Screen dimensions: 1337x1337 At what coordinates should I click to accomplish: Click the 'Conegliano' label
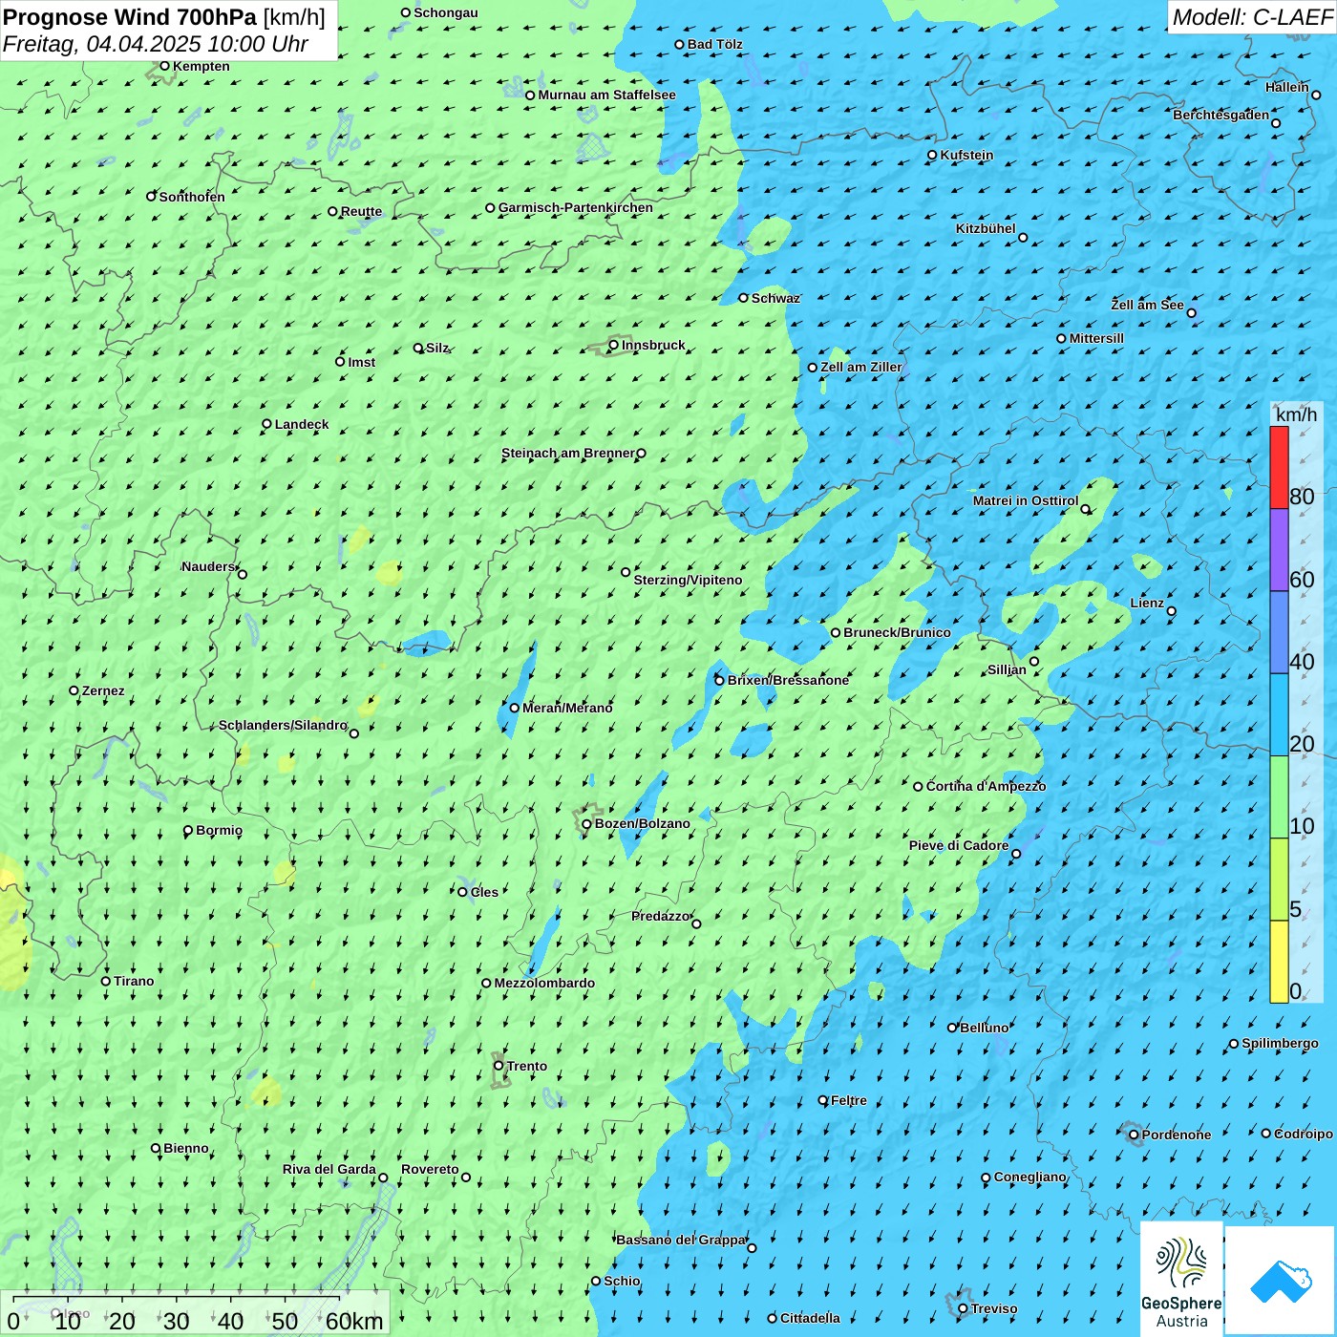pos(1030,1177)
